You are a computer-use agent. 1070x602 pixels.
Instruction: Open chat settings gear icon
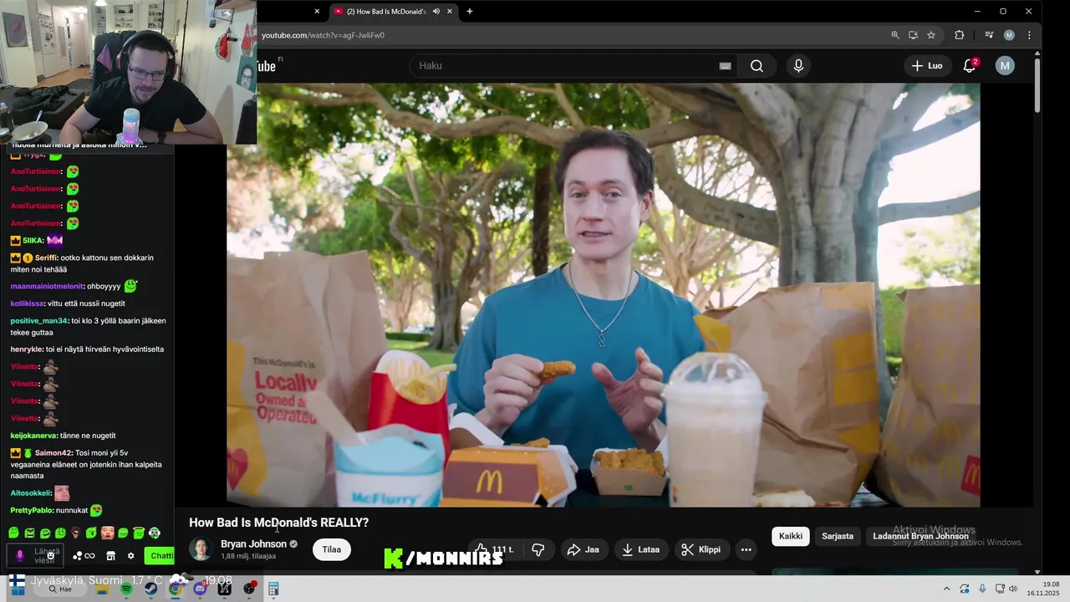(130, 555)
